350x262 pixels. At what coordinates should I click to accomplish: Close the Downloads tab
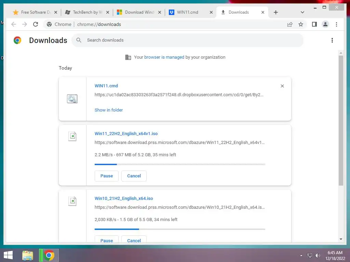pyautogui.click(x=263, y=12)
